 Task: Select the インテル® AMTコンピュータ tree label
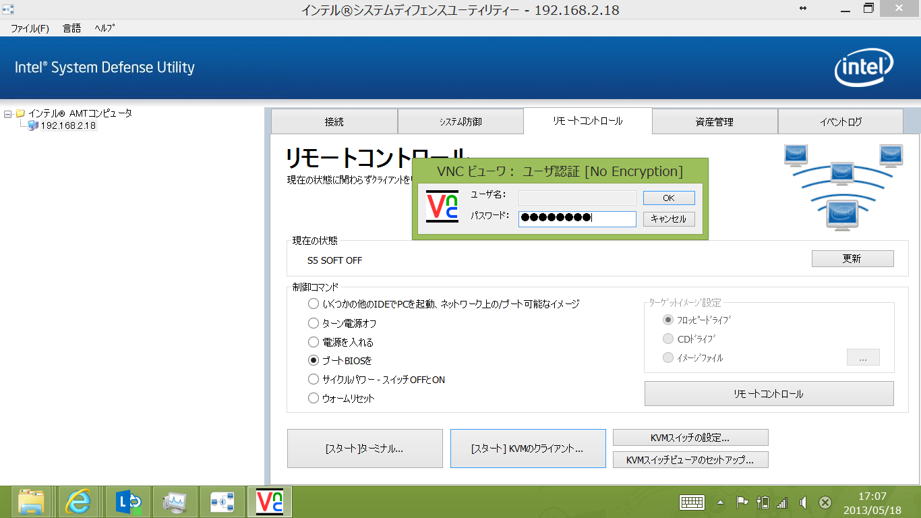coord(80,113)
